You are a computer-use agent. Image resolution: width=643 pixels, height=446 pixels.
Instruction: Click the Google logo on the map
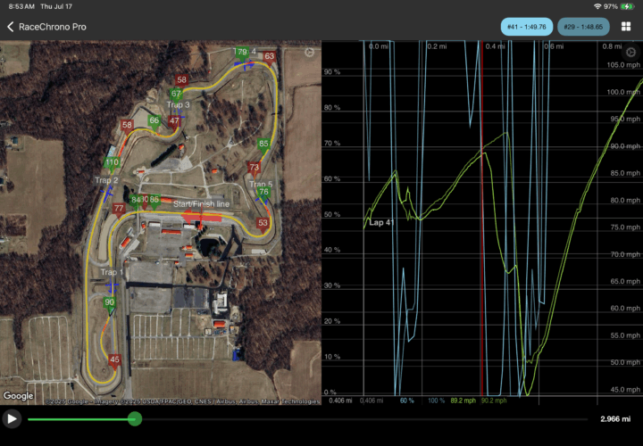click(x=18, y=395)
